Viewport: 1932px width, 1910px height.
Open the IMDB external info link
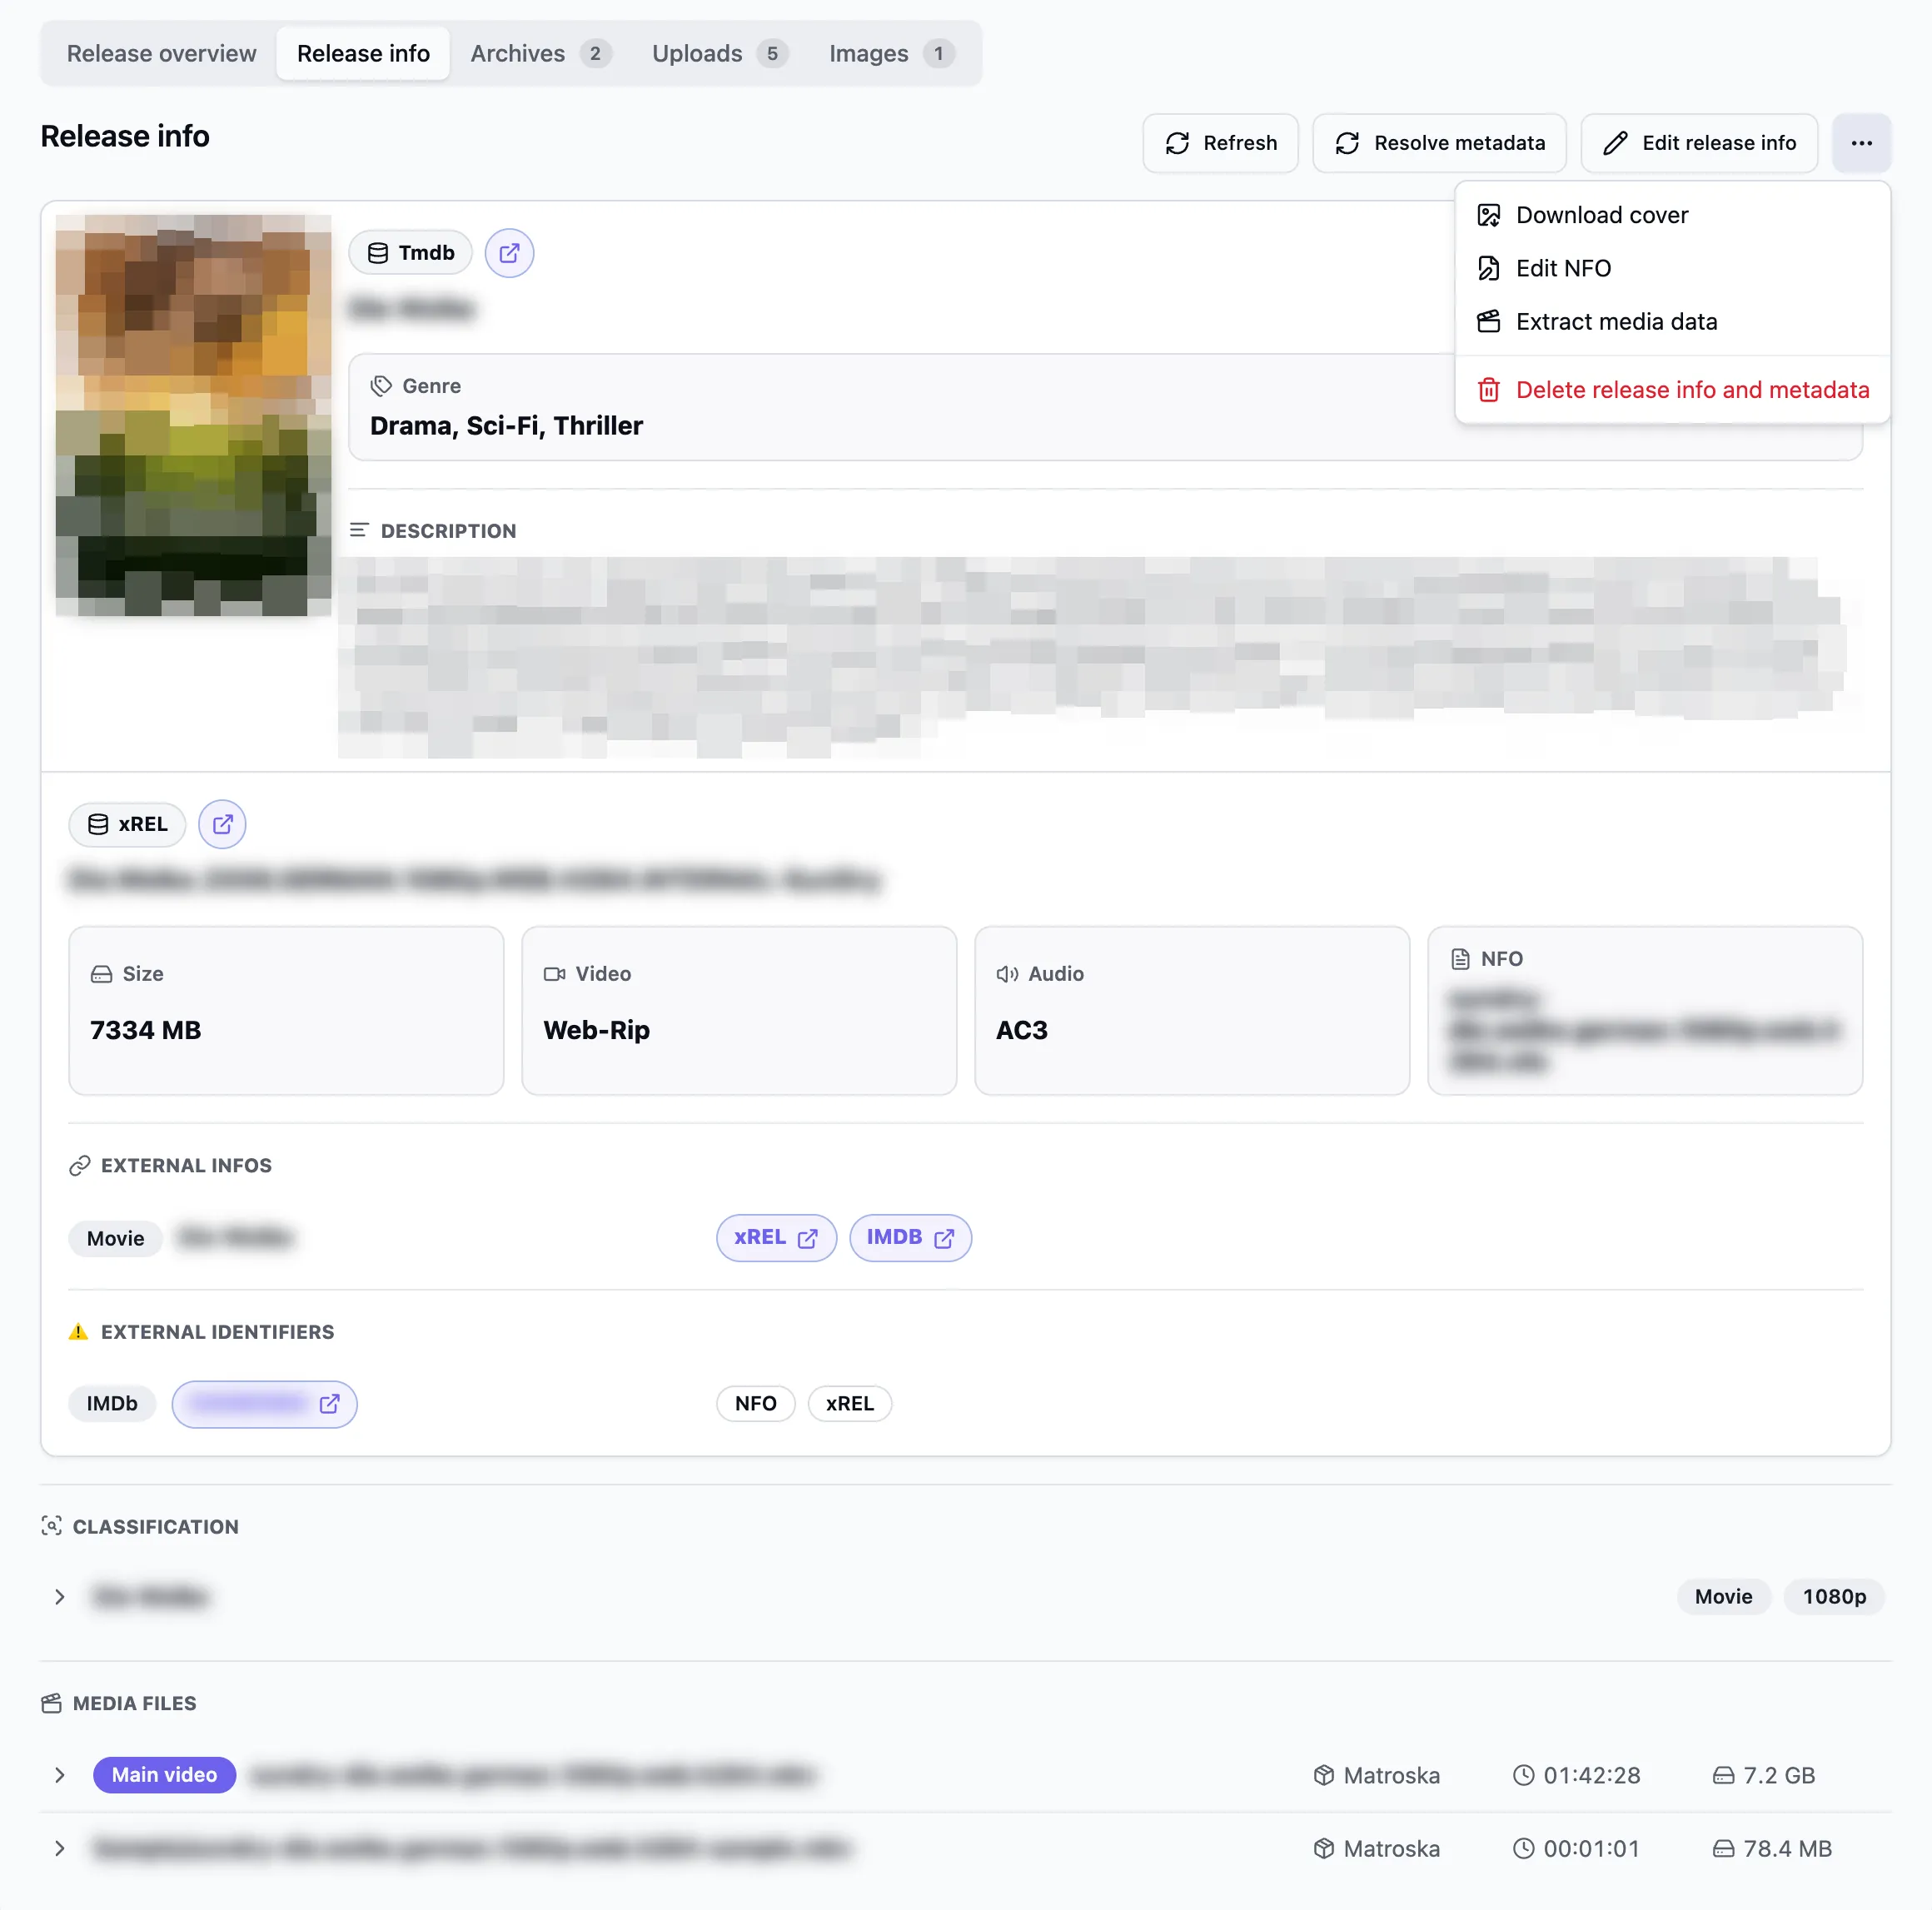tap(910, 1238)
